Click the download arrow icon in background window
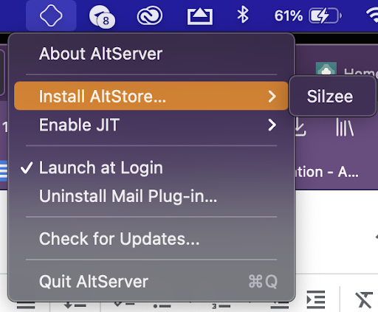The width and height of the screenshot is (378, 312). (300, 127)
